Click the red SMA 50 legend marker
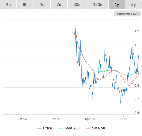 pyautogui.click(x=88, y=128)
